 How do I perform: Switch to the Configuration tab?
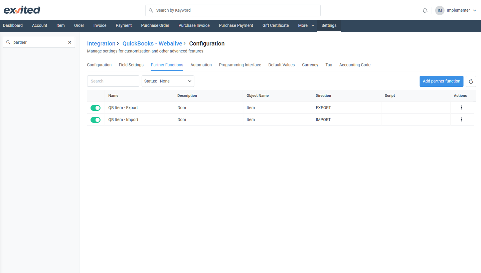coord(99,65)
